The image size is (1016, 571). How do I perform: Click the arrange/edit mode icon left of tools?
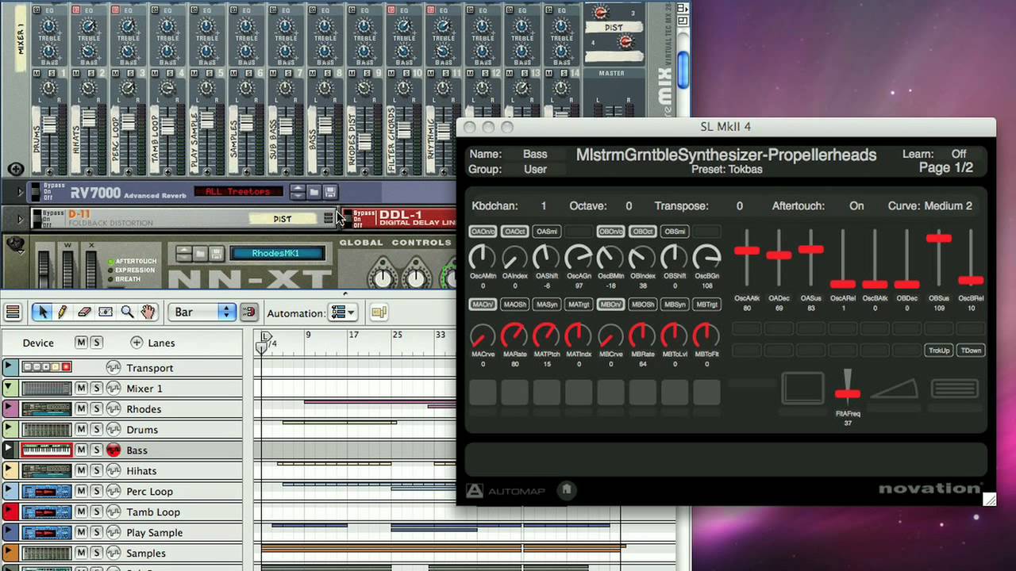[13, 312]
